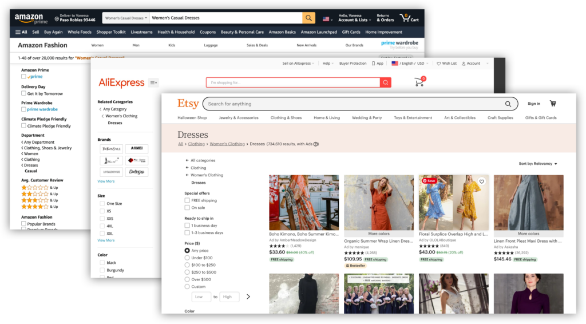The height and width of the screenshot is (324, 586).
Task: Click Etsy ads info question icon
Action: pos(316,144)
